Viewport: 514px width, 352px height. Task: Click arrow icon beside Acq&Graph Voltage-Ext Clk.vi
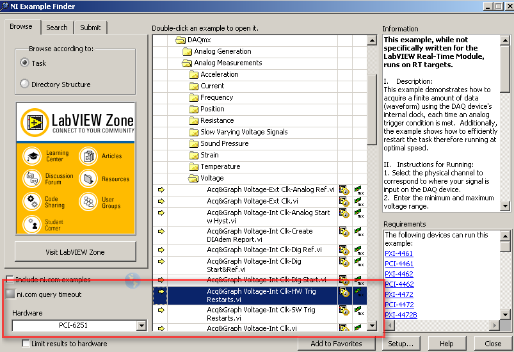coord(161,201)
